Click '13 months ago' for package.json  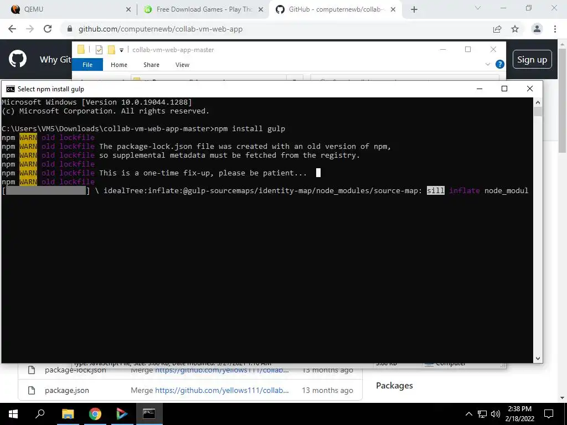pyautogui.click(x=327, y=390)
